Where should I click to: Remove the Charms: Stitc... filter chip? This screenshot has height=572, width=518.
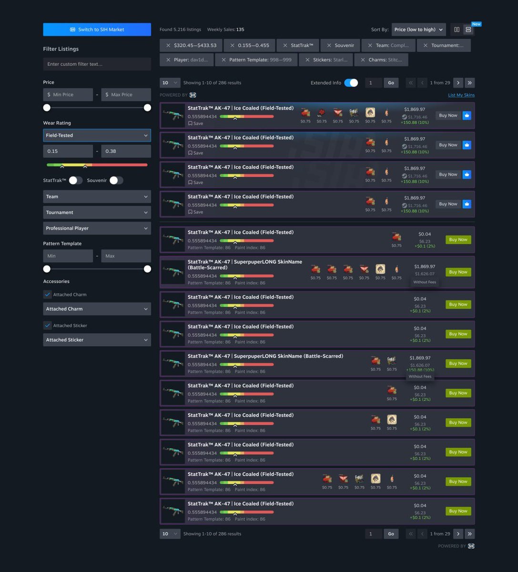363,60
